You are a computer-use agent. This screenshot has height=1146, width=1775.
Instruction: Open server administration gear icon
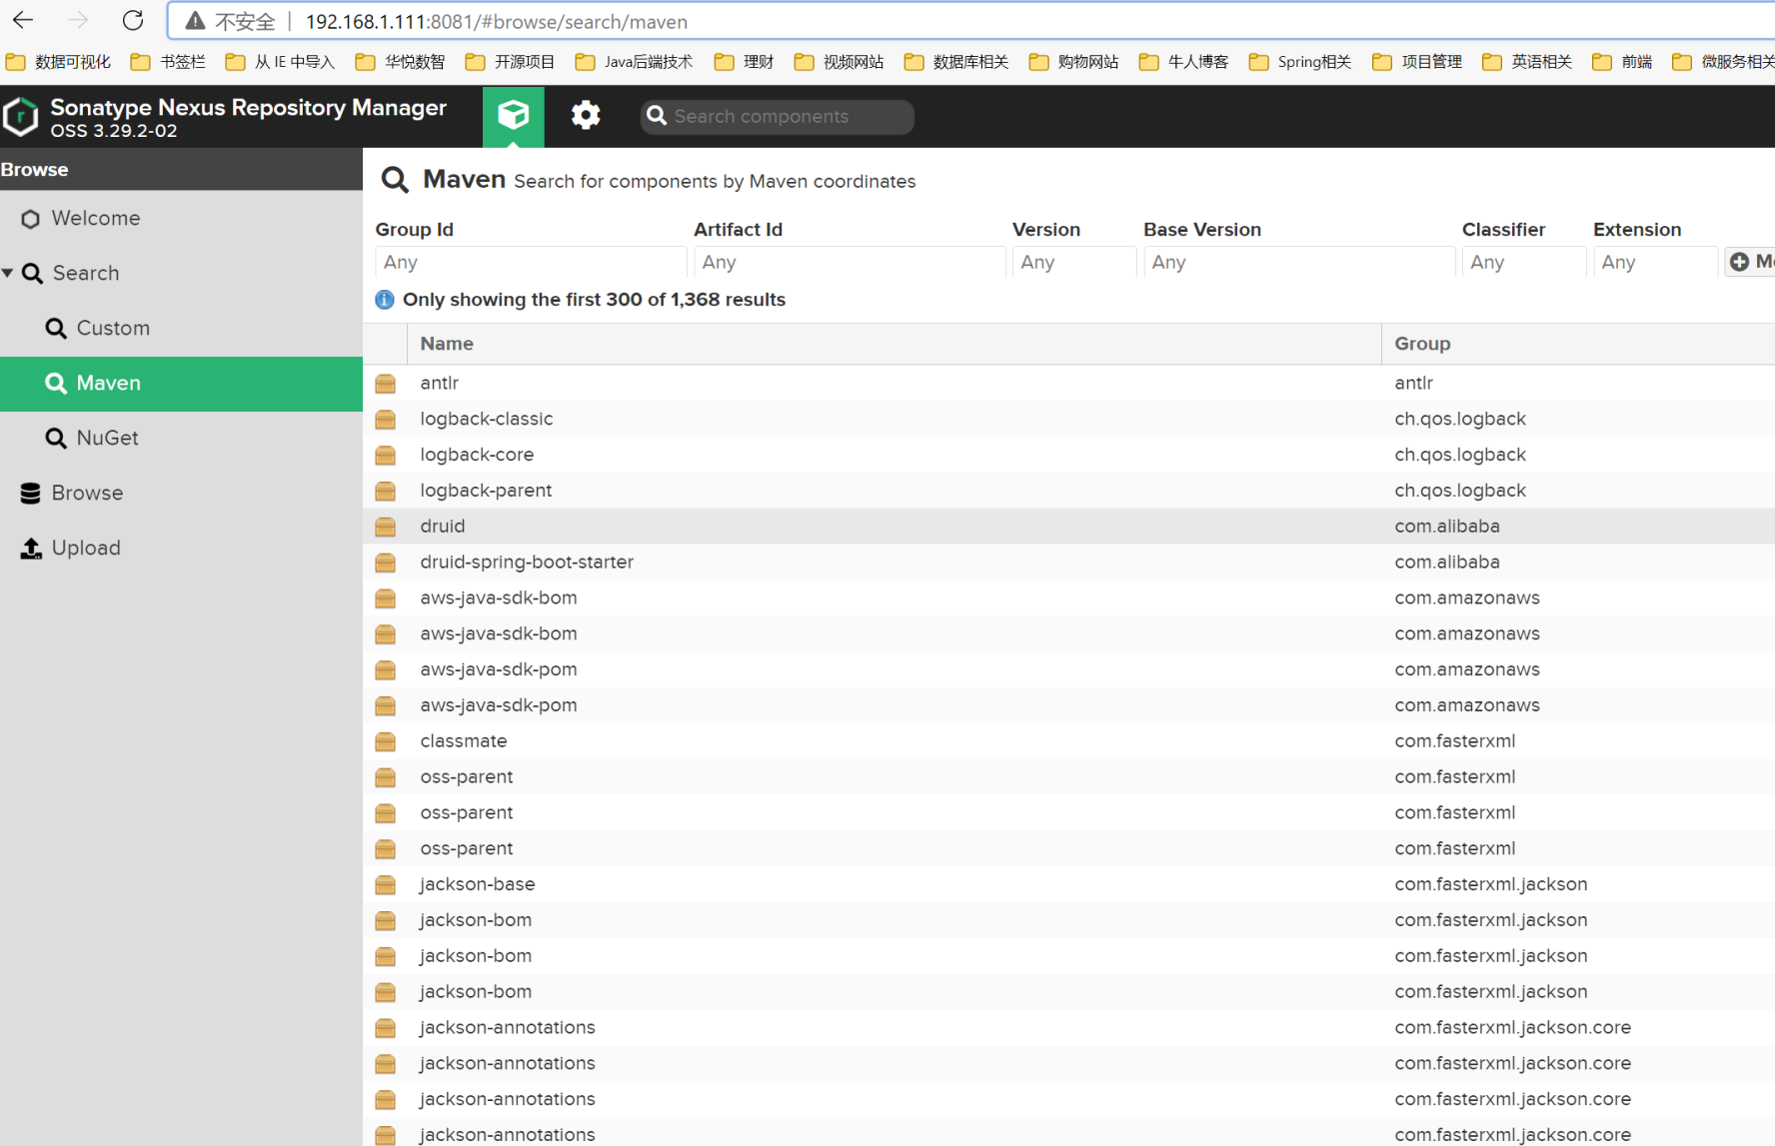coord(586,116)
